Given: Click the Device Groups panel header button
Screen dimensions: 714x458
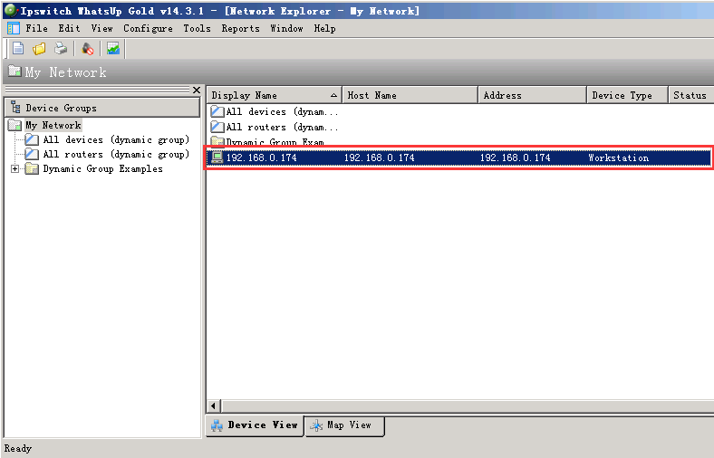Looking at the screenshot, I should click(101, 108).
